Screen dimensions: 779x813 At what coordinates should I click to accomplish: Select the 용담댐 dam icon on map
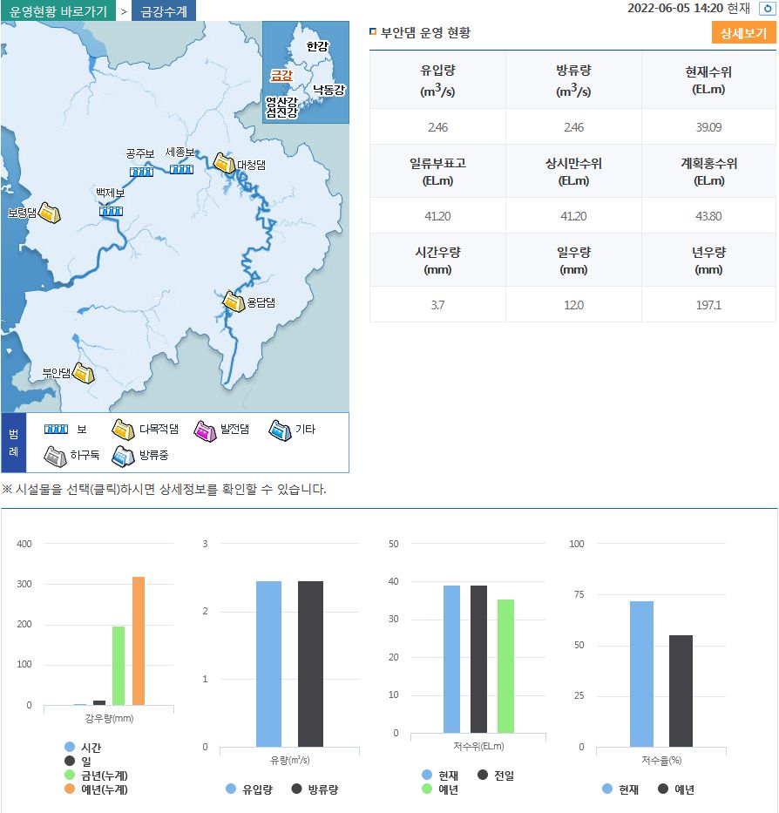pos(234,301)
